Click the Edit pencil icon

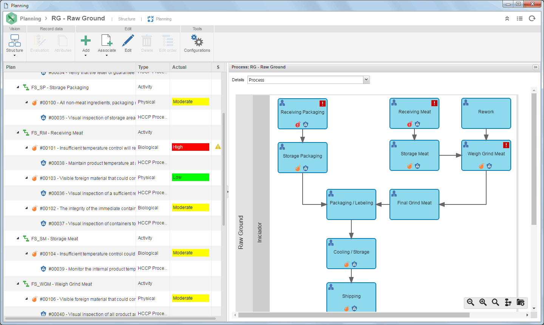tap(128, 40)
